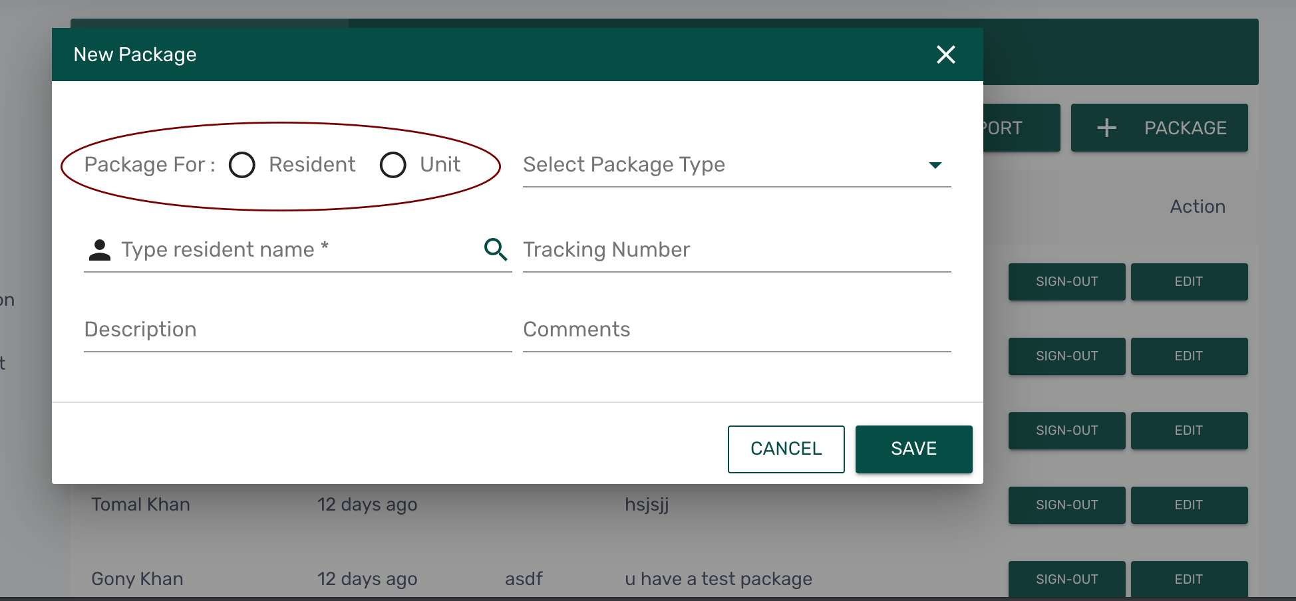Click the Action column header
Viewport: 1296px width, 601px height.
[x=1198, y=207]
